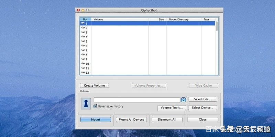
Task: Sort the list by Type column
Action: 208,20
